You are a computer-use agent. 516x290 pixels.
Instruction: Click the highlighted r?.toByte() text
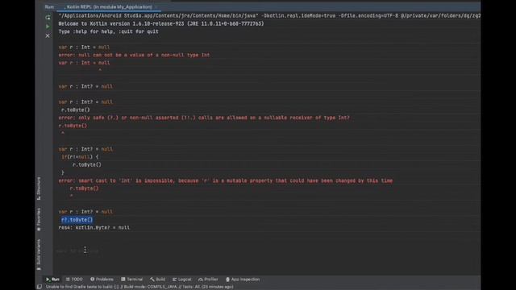(x=77, y=220)
